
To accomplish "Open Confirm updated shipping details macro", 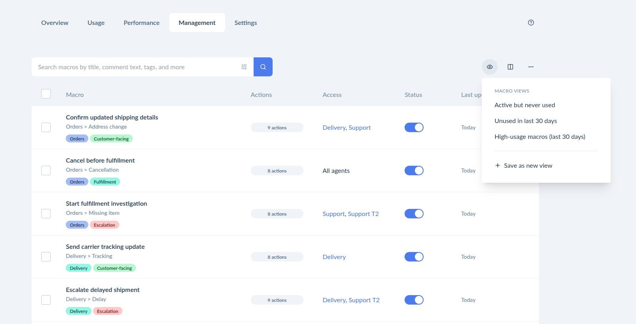I will coord(112,117).
